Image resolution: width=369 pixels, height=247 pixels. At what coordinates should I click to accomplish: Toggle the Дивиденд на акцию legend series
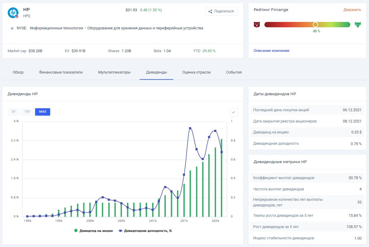94,231
